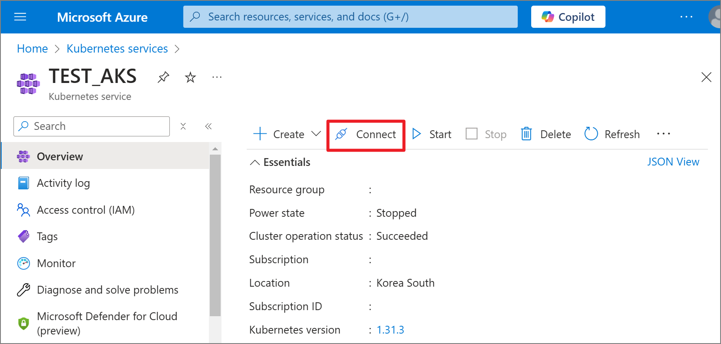
Task: Click the sidebar vertical scrollbar thumb
Action: [x=215, y=235]
